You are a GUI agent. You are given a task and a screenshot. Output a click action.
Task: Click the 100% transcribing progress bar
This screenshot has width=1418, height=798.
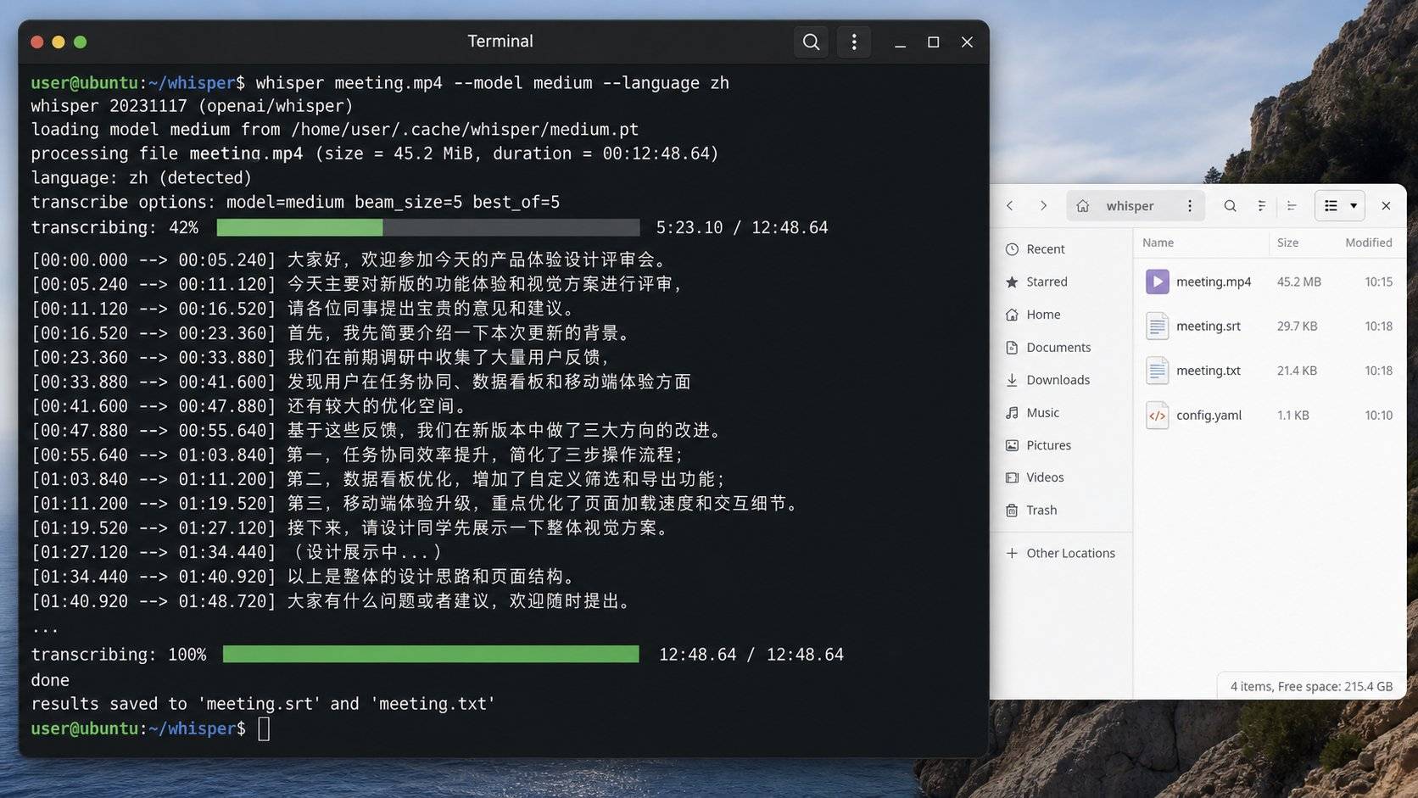[431, 654]
